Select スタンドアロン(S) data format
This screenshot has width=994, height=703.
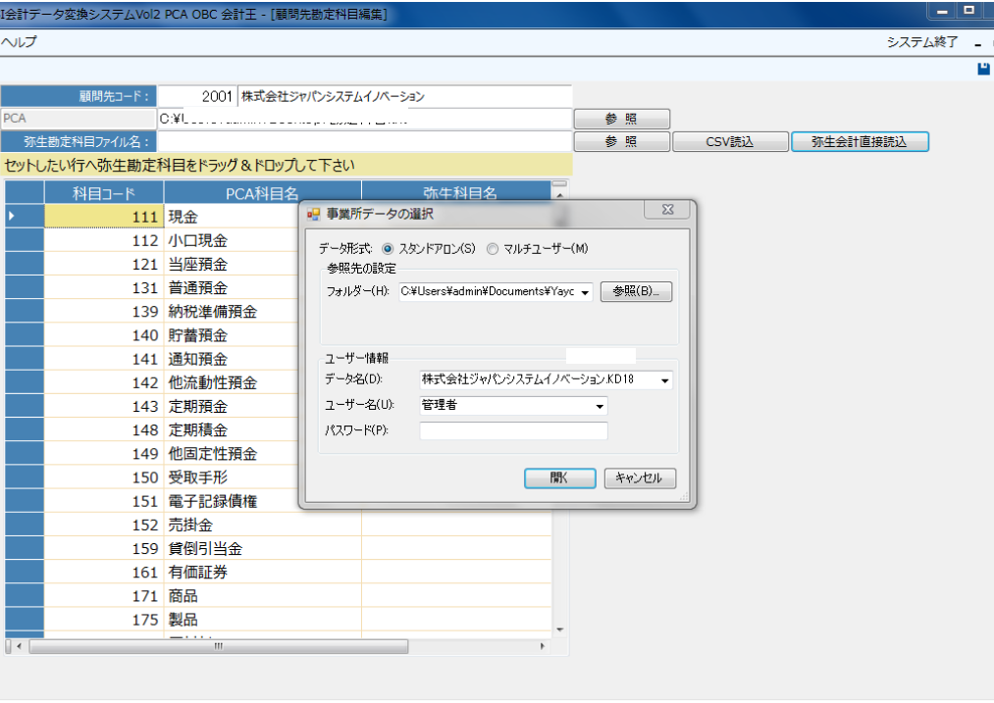[388, 248]
